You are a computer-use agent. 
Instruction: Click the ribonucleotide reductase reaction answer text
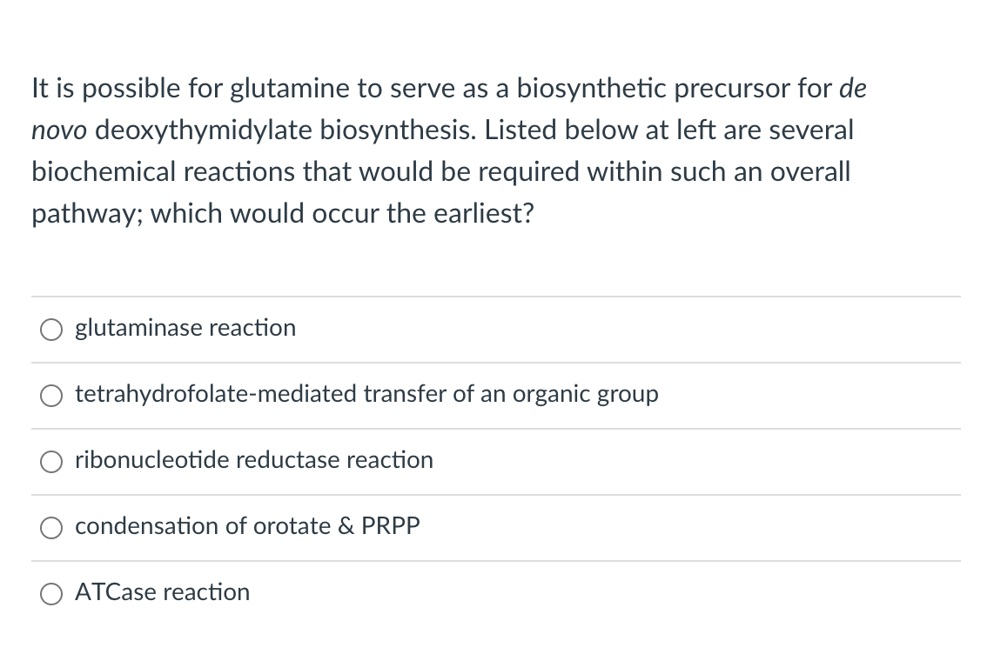(x=254, y=461)
